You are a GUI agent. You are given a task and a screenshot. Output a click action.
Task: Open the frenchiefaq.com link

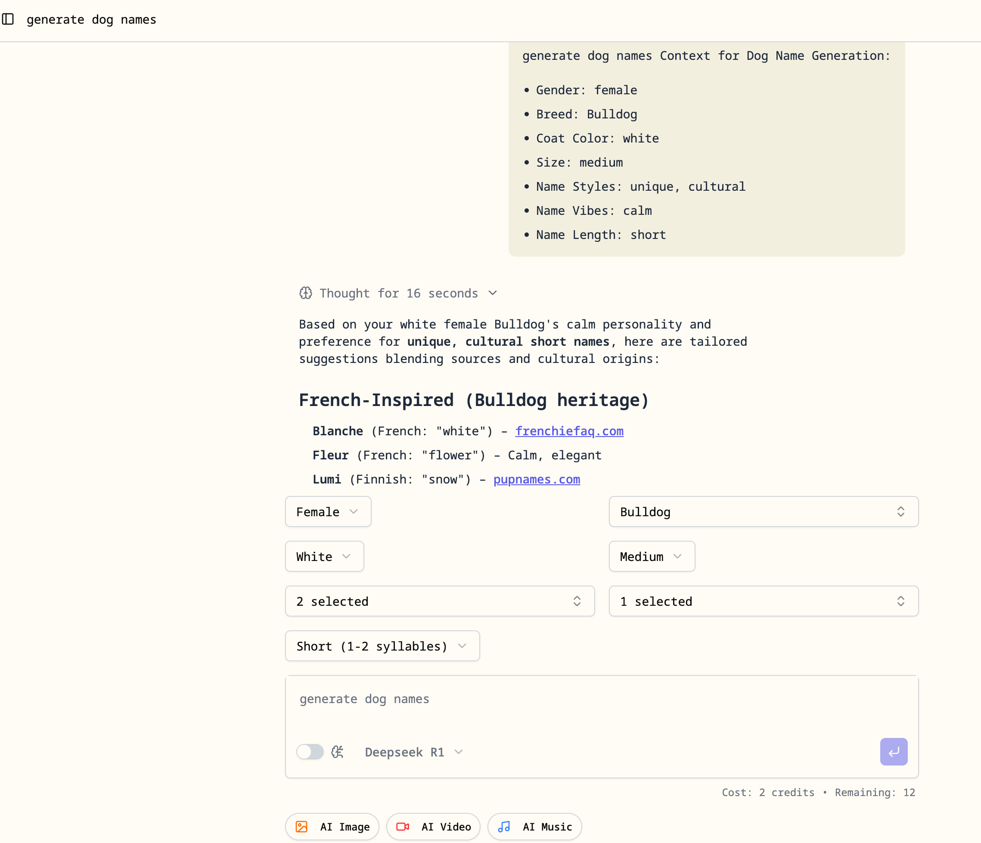coord(569,431)
